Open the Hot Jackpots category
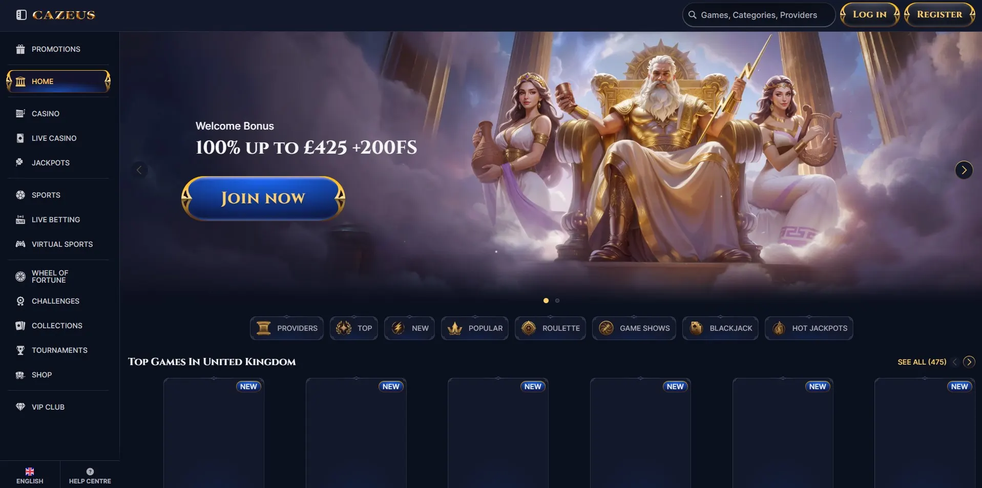The height and width of the screenshot is (488, 982). pyautogui.click(x=809, y=328)
